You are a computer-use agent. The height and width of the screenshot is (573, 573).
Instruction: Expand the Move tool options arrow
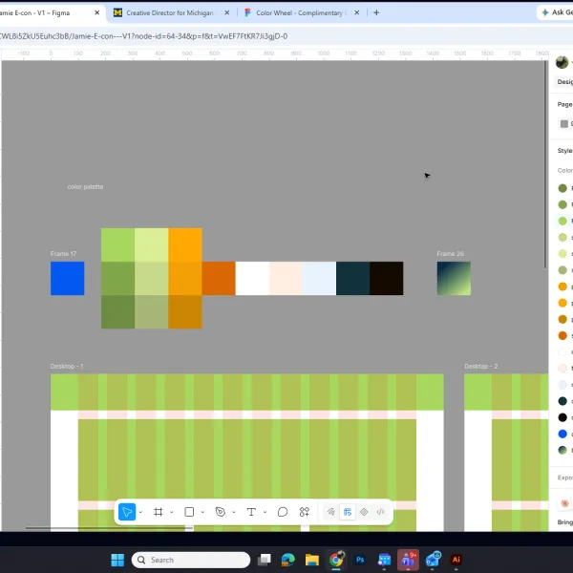(140, 512)
